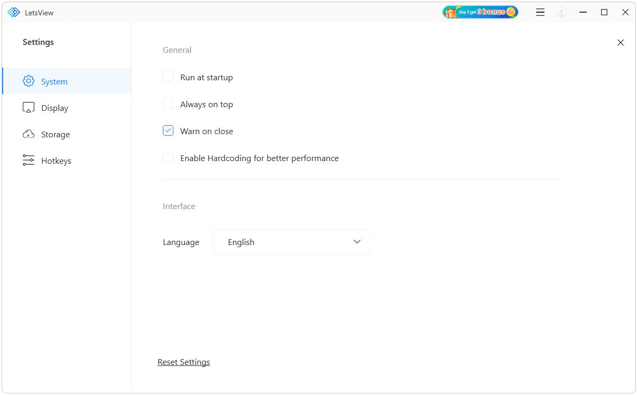Image resolution: width=637 pixels, height=395 pixels.
Task: Close the Settings panel with X
Action: pos(621,43)
